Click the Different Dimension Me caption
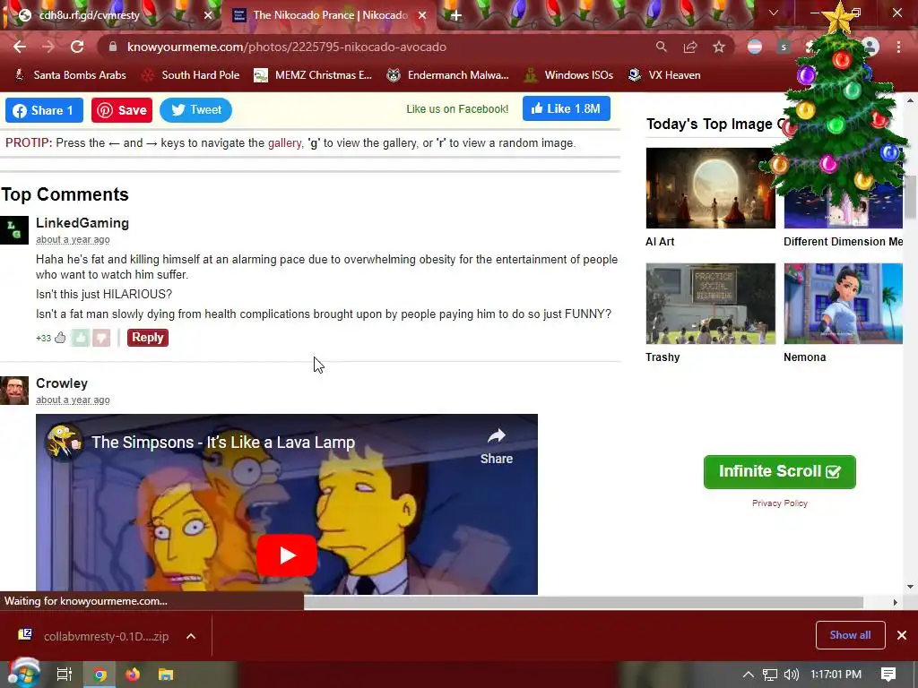Image resolution: width=918 pixels, height=688 pixels. coord(843,242)
